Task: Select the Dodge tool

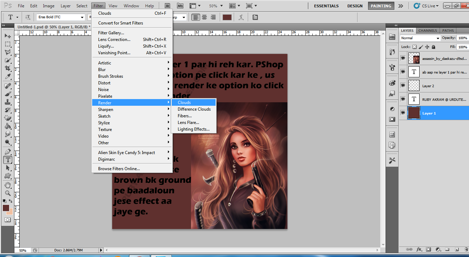Action: (7, 142)
